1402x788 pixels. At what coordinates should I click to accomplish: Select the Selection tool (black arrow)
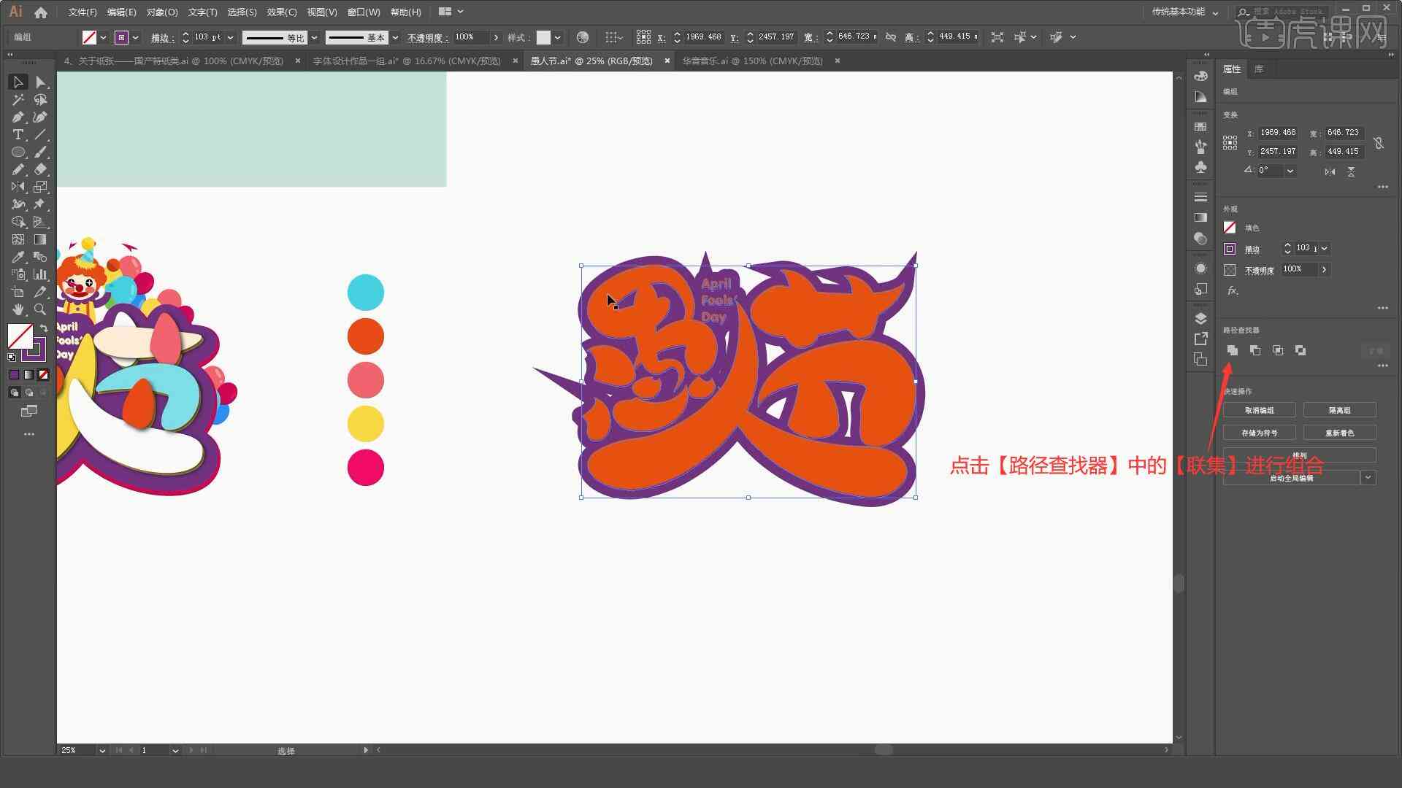click(x=18, y=82)
